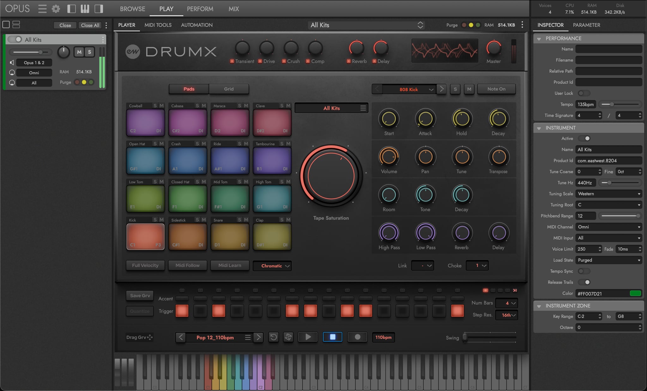This screenshot has height=391, width=647.
Task: Toggle the Drive effect checkbox
Action: coord(260,61)
